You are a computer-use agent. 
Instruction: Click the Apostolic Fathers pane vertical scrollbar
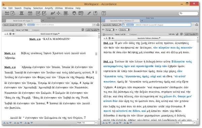[x=198, y=78]
